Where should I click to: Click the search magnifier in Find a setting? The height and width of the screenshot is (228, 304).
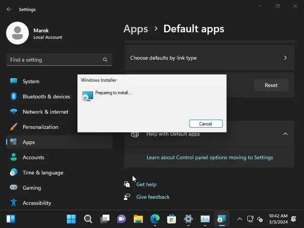tap(105, 60)
